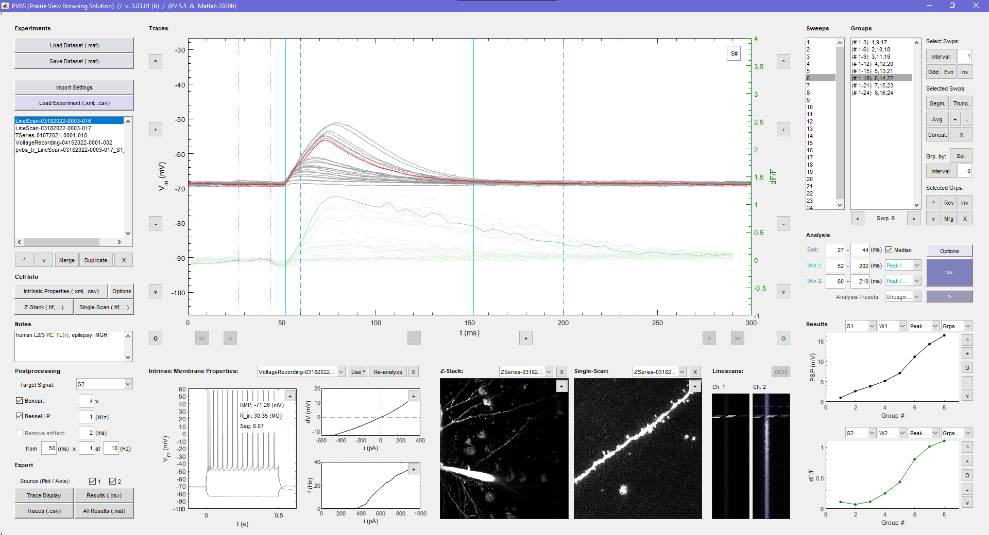989x535 pixels.
Task: Click the Groups list down scroll arrow
Action: 916,205
